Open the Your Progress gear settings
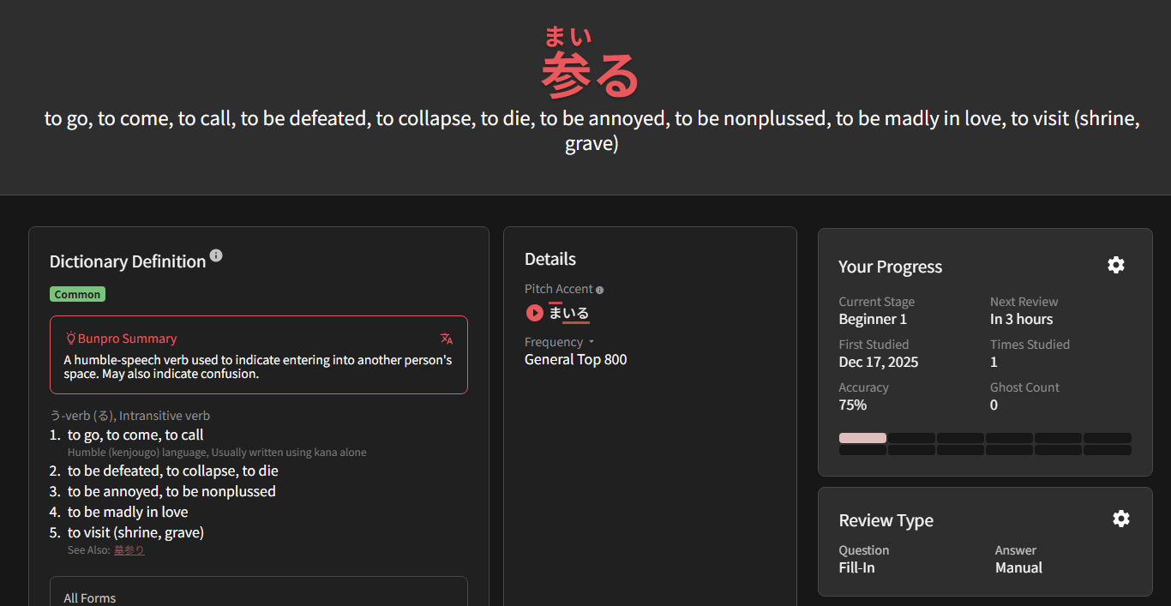Image resolution: width=1171 pixels, height=606 pixels. click(x=1115, y=266)
